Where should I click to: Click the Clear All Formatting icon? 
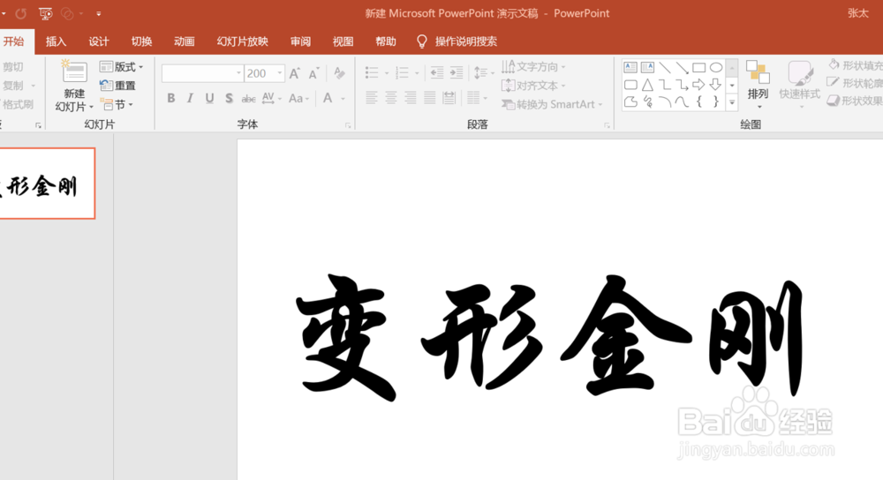click(339, 72)
